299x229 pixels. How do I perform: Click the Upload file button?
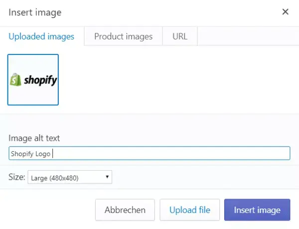190,210
